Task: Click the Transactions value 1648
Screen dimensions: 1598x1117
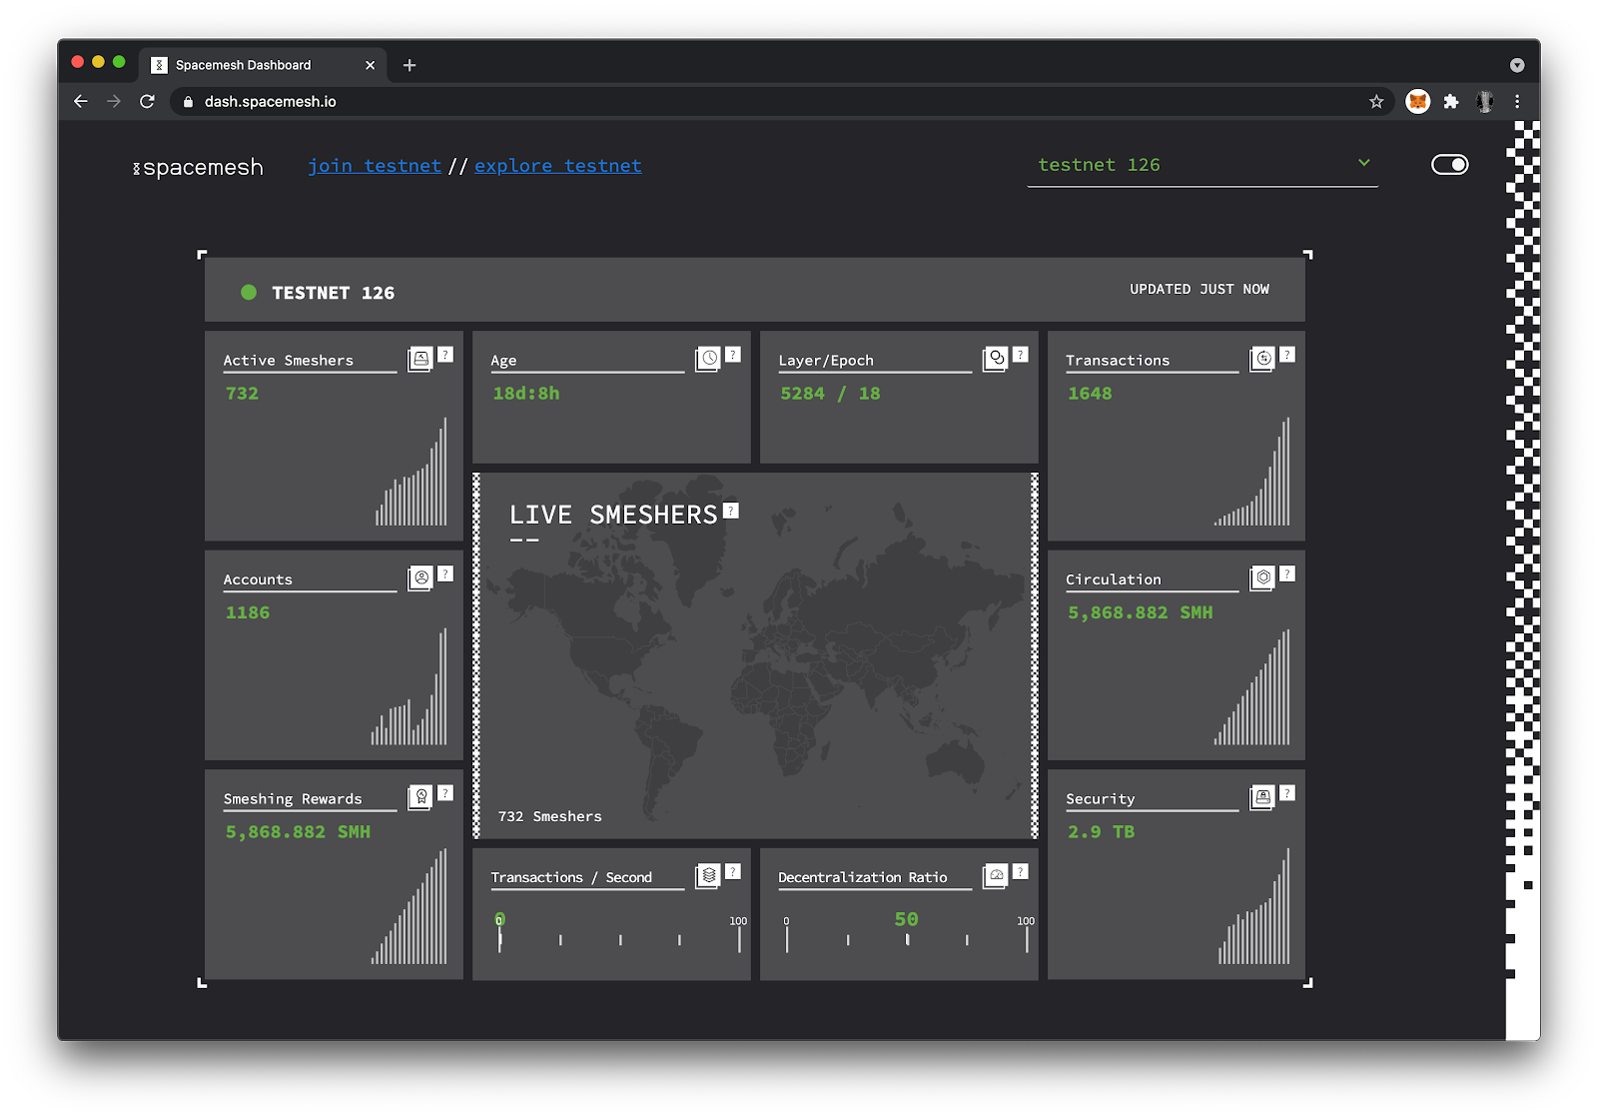Action: 1090,394
